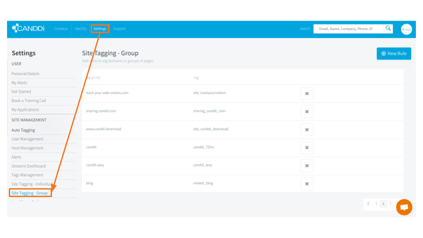423x238 pixels.
Task: Open My Applications
Action: 25,110
